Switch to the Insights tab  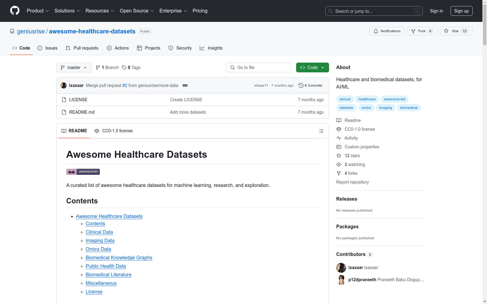(211, 48)
